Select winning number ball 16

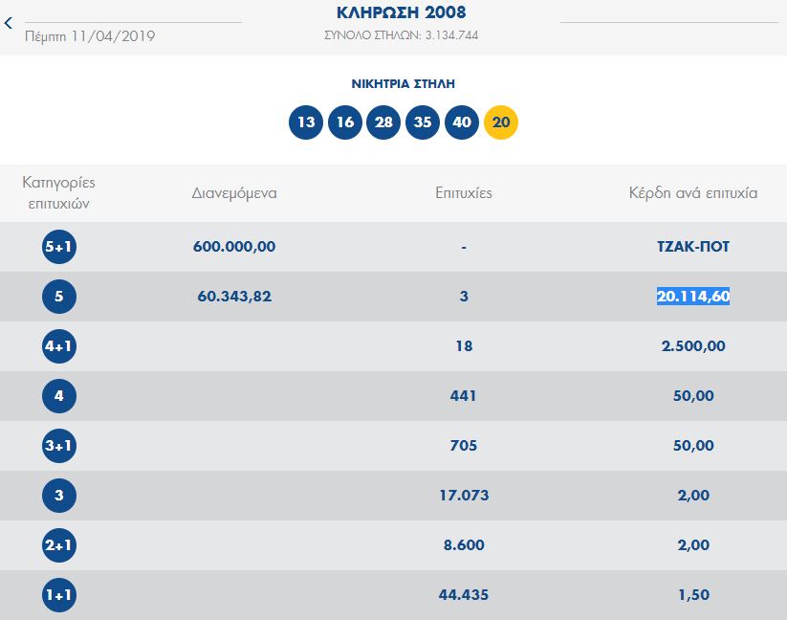(345, 122)
